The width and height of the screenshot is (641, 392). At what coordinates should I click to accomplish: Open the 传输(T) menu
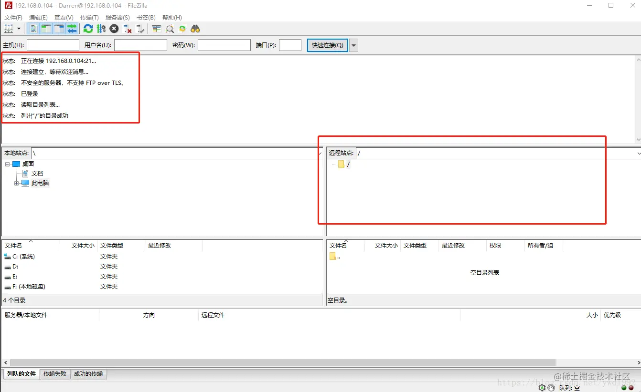point(89,17)
